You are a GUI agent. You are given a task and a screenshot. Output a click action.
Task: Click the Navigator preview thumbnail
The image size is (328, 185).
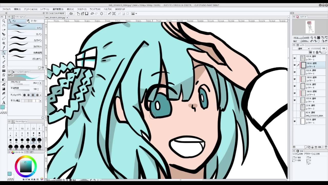pyautogui.click(x=310, y=27)
